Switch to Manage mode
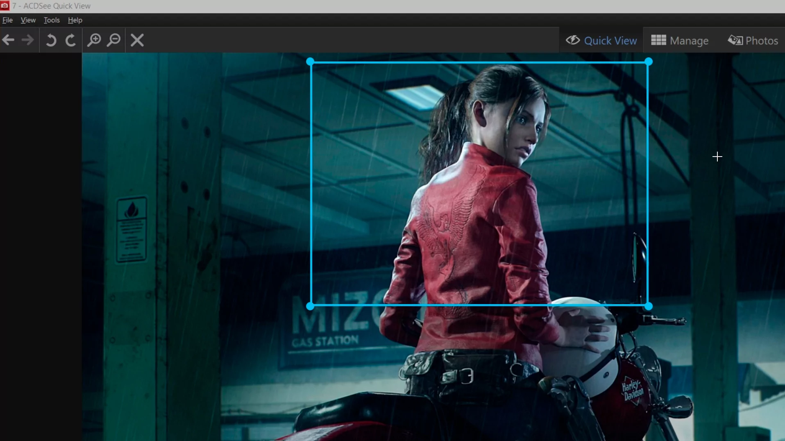 point(680,40)
